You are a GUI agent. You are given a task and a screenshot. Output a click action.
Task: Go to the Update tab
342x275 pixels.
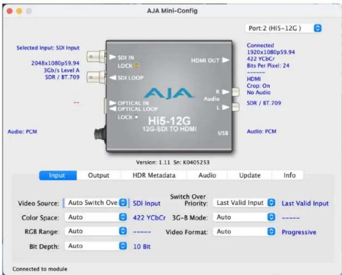[250, 175]
